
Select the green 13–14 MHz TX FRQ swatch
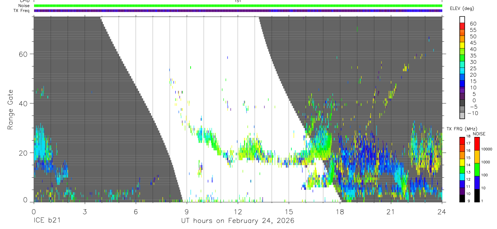pyautogui.click(x=462, y=170)
